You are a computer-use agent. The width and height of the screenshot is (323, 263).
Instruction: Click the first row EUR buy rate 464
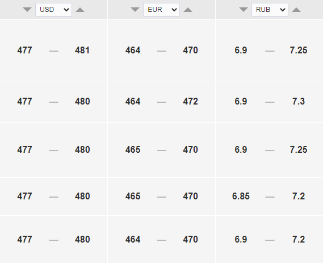133,51
